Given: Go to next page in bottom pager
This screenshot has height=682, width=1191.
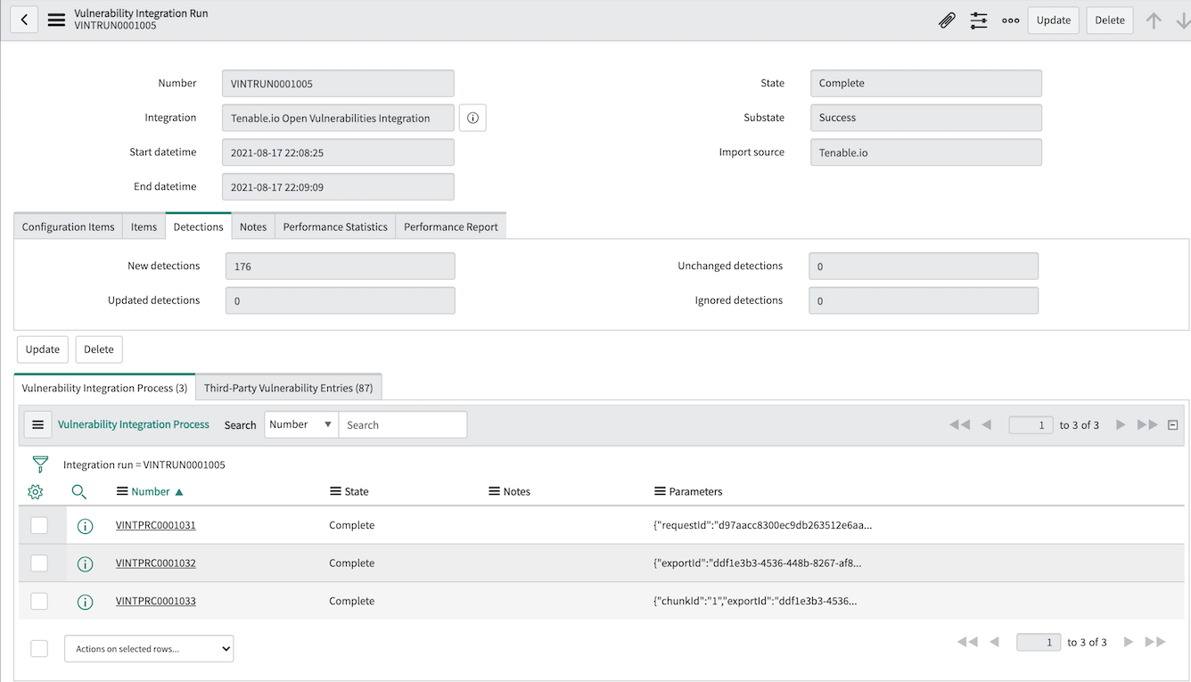Looking at the screenshot, I should coord(1129,642).
